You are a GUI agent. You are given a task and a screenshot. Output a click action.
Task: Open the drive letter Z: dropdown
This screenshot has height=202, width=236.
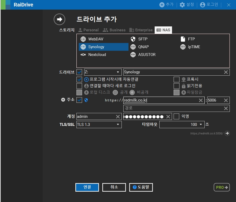coord(103,72)
